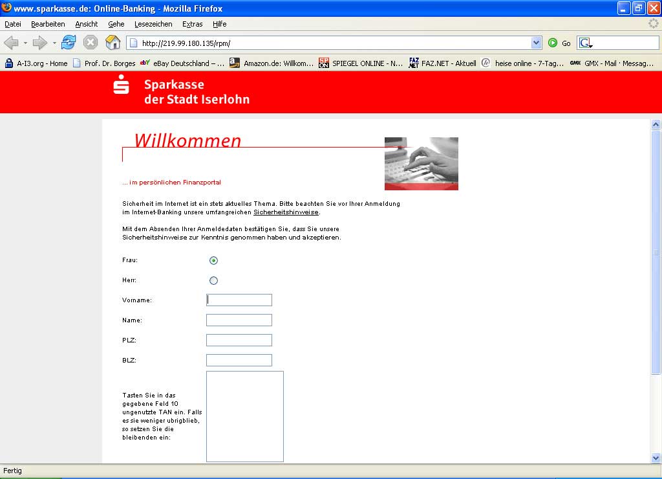
Task: Click the page icon in the address bar
Action: click(133, 43)
